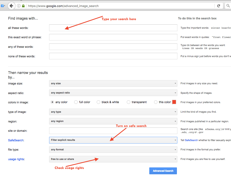Choose the "full color" radio option

click(x=76, y=102)
